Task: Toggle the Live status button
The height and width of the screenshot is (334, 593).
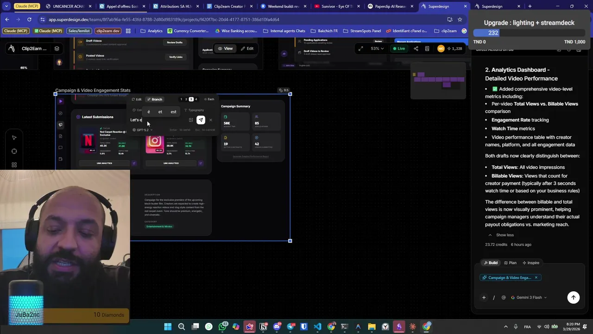Action: coord(398,48)
